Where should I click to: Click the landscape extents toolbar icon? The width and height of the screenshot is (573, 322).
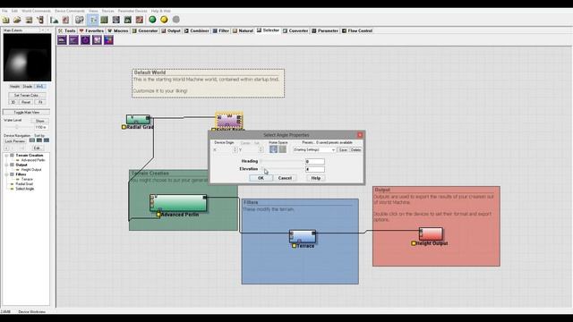pyautogui.click(x=54, y=20)
